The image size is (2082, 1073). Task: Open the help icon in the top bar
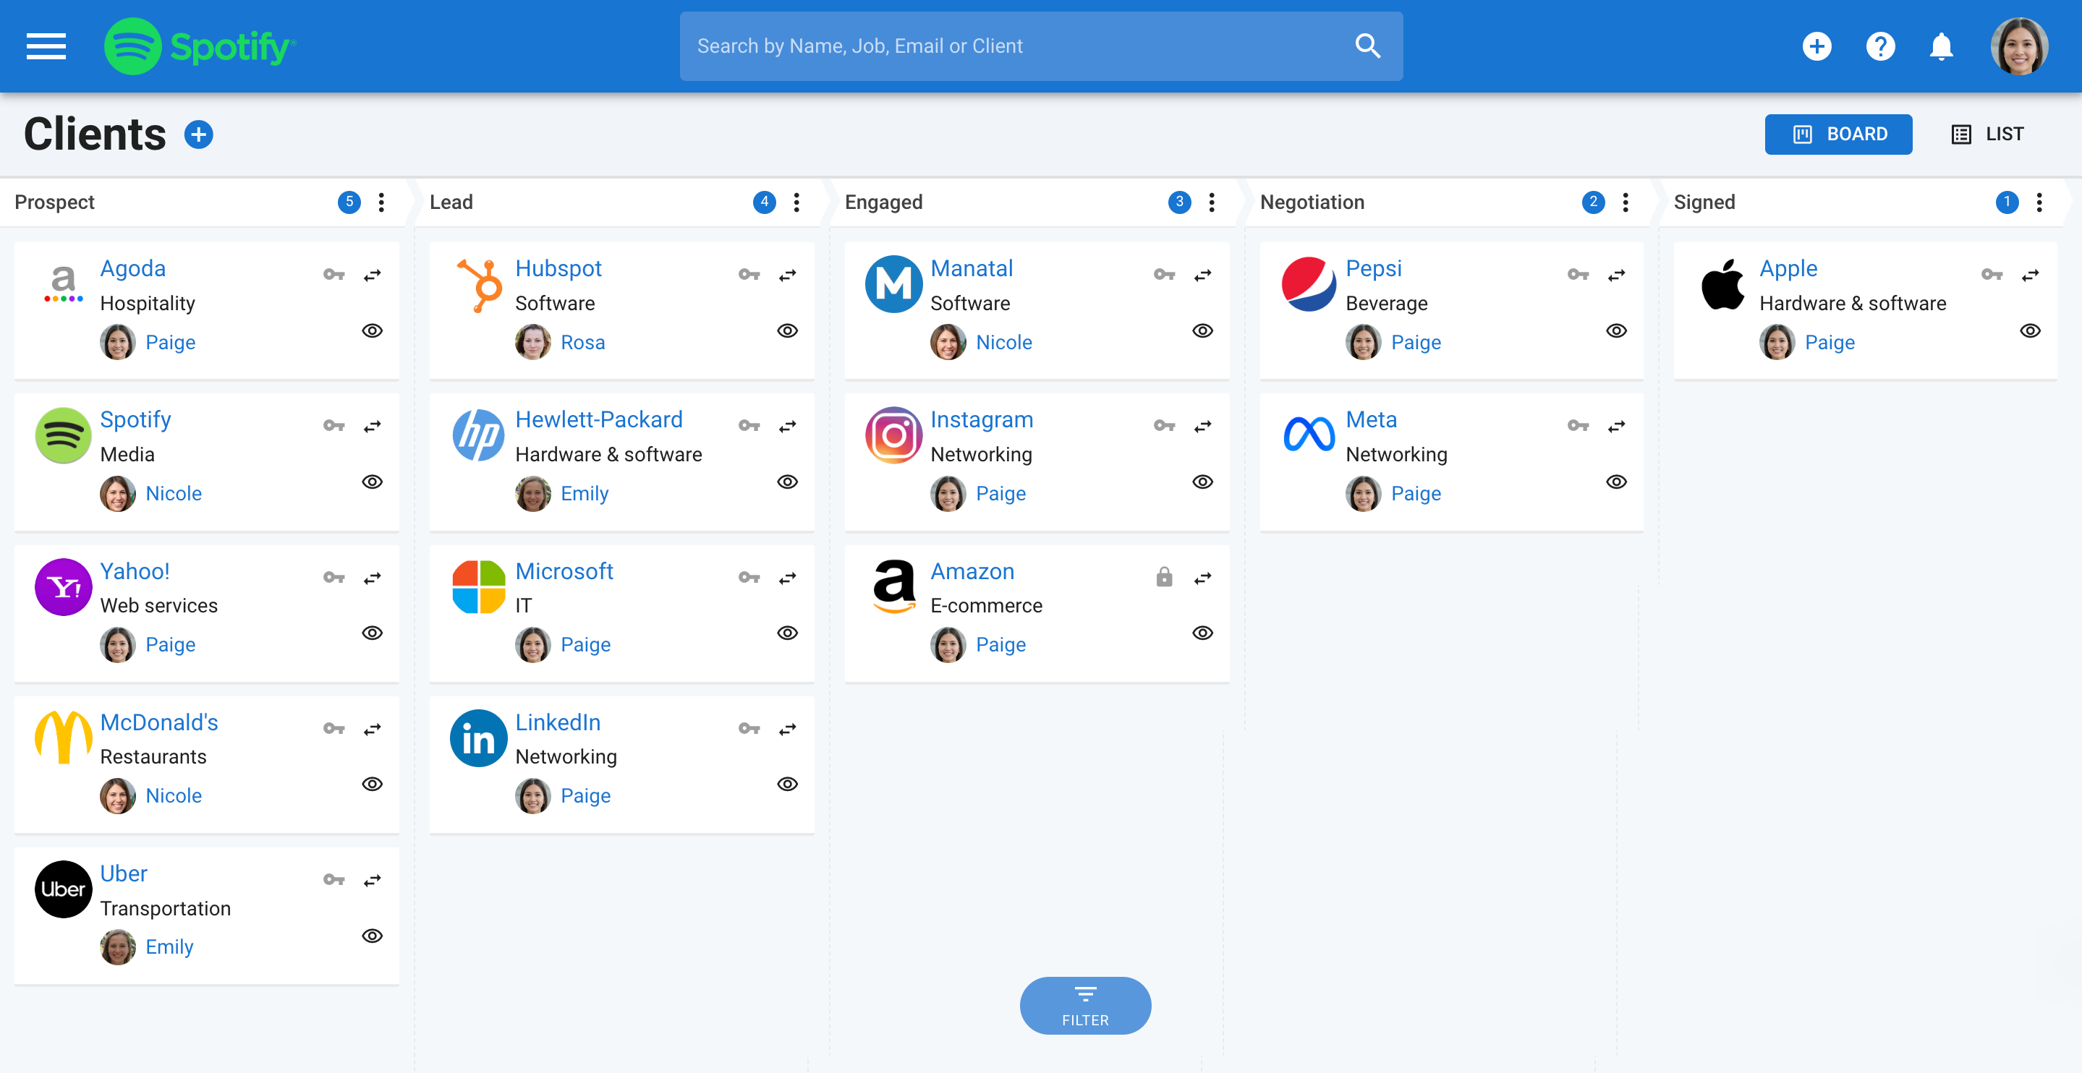pos(1880,46)
